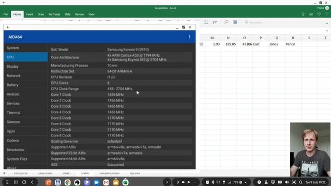The image size is (331, 186).
Task: Click the Manufacturing Process row
Action: coord(122,66)
